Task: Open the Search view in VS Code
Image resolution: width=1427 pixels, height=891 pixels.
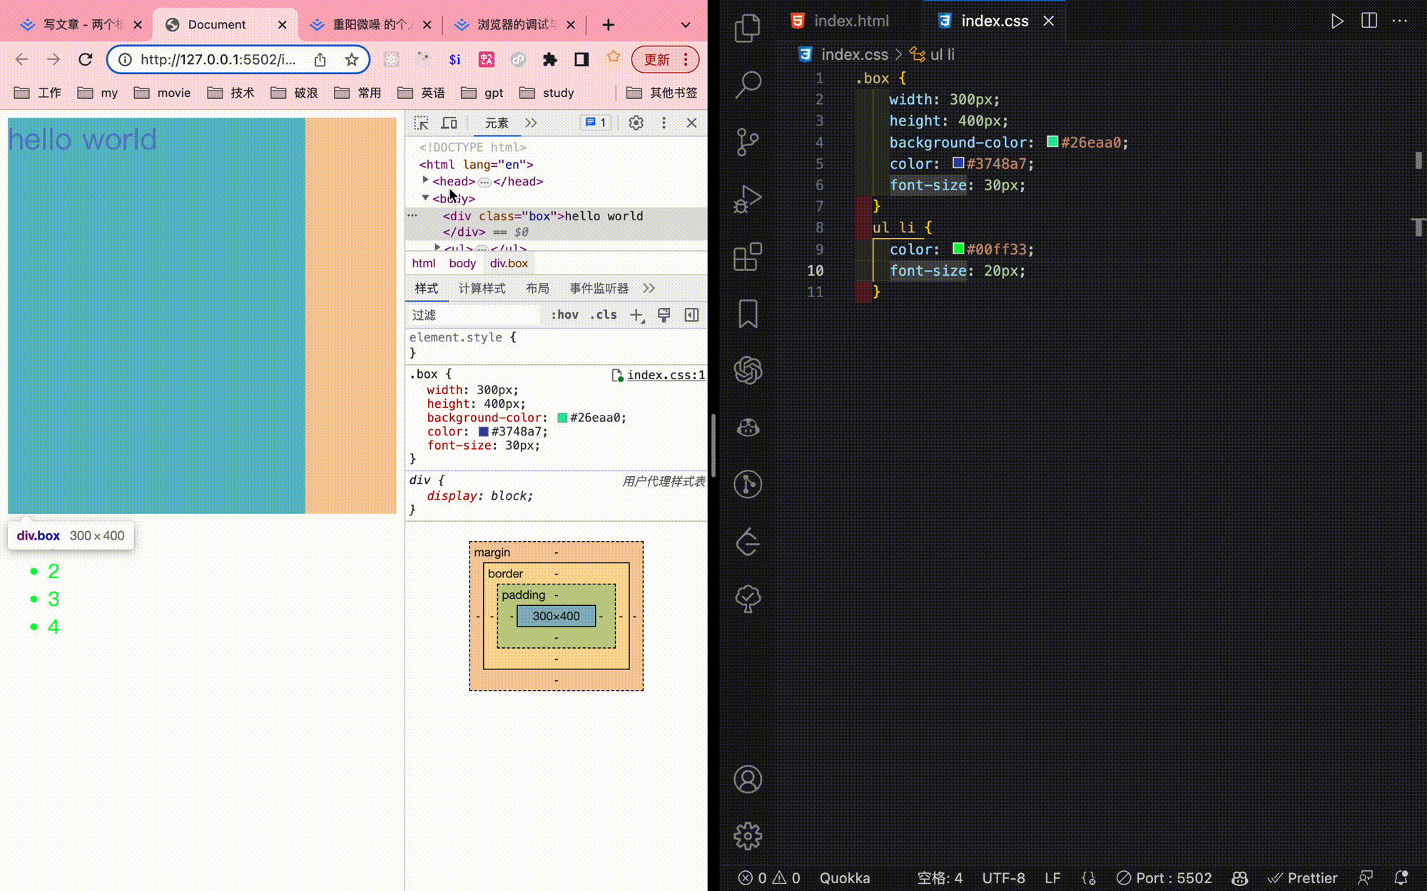Action: coord(747,83)
